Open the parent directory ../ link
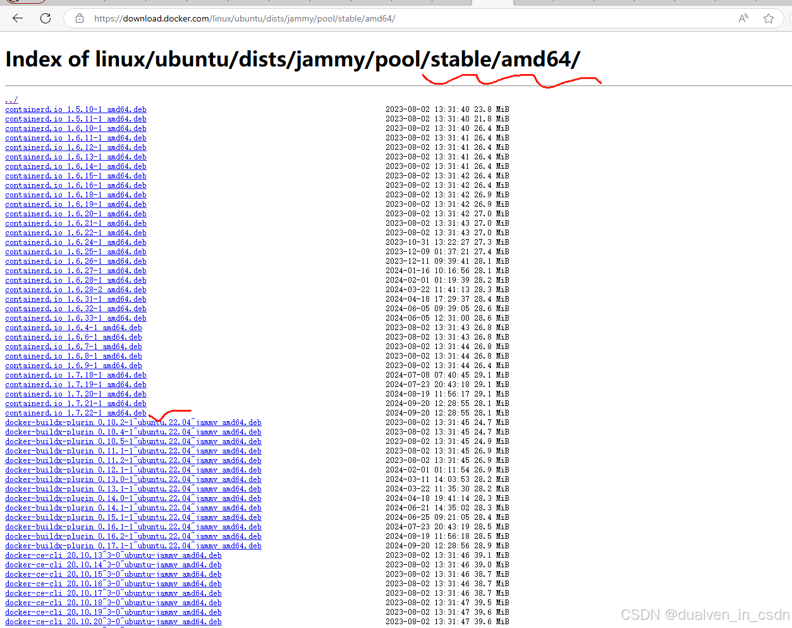Viewport: 792px width, 628px height. click(11, 100)
